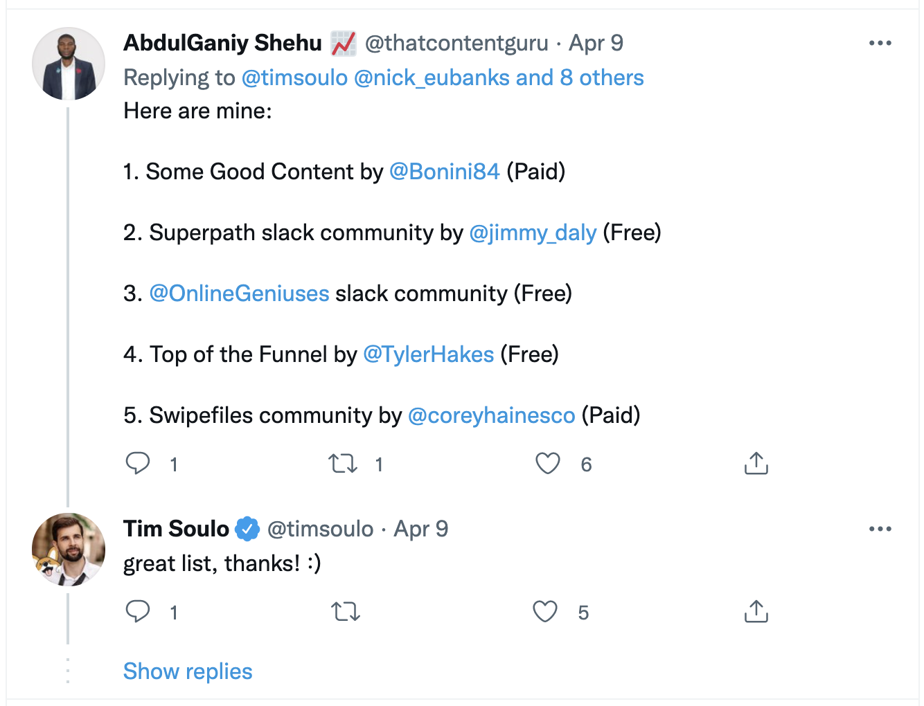Image resolution: width=924 pixels, height=706 pixels.
Task: Expand thread with Show replies
Action: click(188, 671)
